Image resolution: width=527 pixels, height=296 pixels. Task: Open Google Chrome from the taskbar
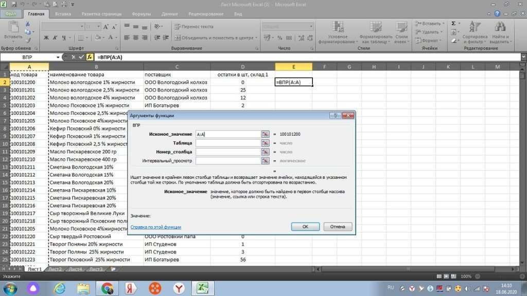tap(108, 288)
